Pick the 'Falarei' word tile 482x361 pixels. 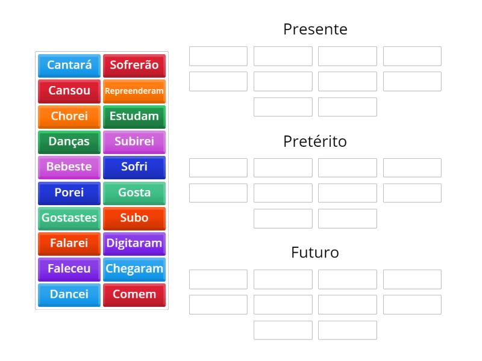click(x=69, y=243)
